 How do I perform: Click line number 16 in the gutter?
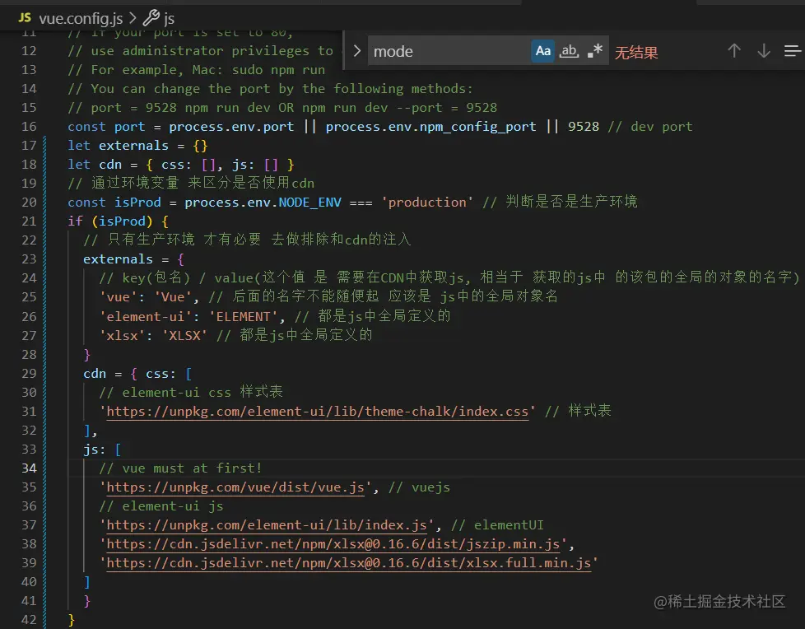[x=29, y=126]
